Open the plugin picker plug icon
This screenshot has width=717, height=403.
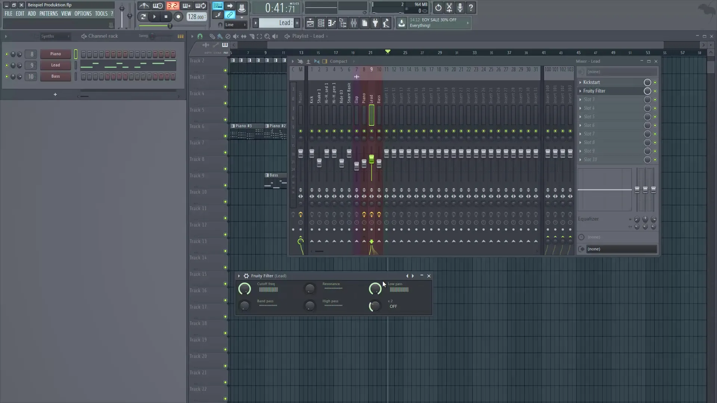(x=375, y=23)
